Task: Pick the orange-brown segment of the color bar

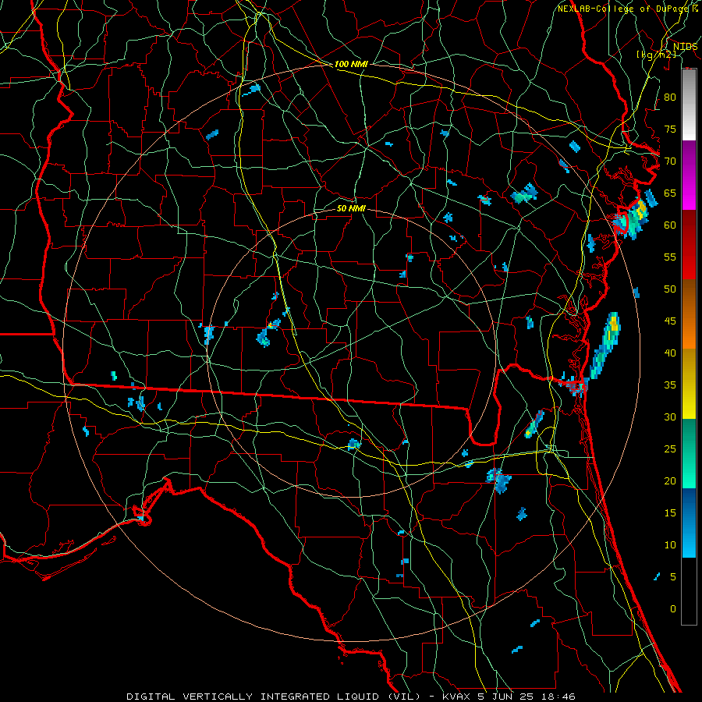Action: click(x=689, y=314)
